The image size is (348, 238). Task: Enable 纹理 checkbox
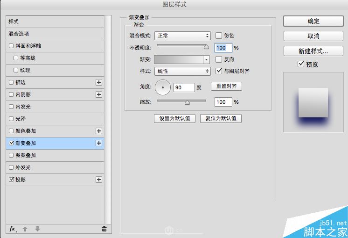16,70
